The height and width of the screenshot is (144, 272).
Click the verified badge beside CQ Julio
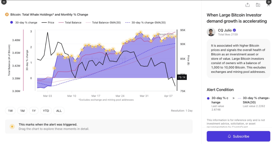[x=235, y=30]
